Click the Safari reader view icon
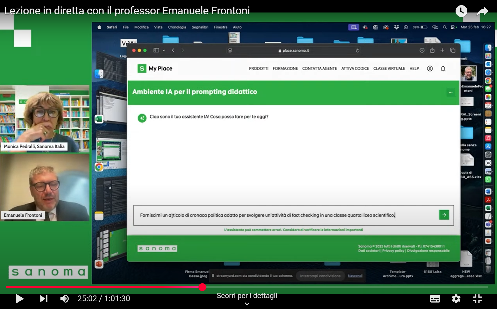This screenshot has width=497, height=309. coord(230,51)
